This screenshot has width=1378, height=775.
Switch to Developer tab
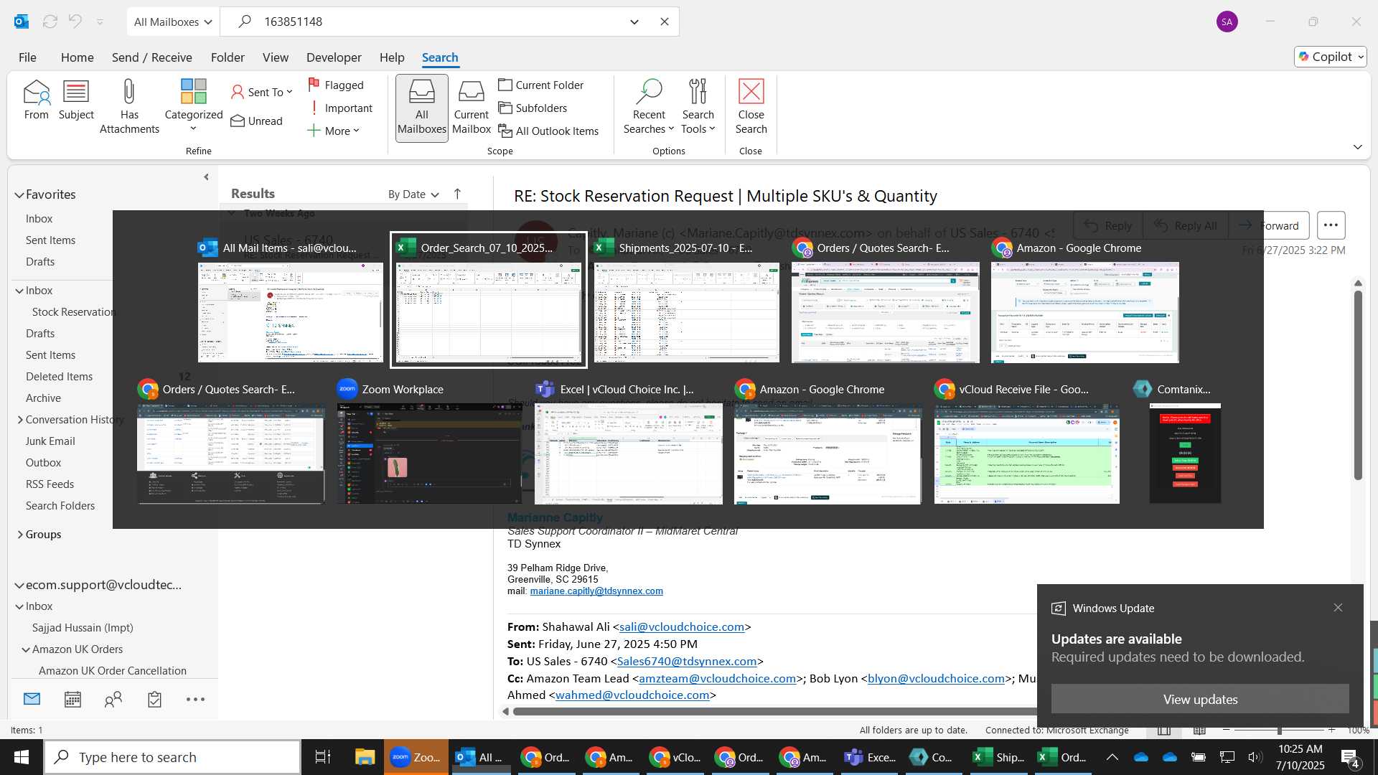[x=334, y=57]
